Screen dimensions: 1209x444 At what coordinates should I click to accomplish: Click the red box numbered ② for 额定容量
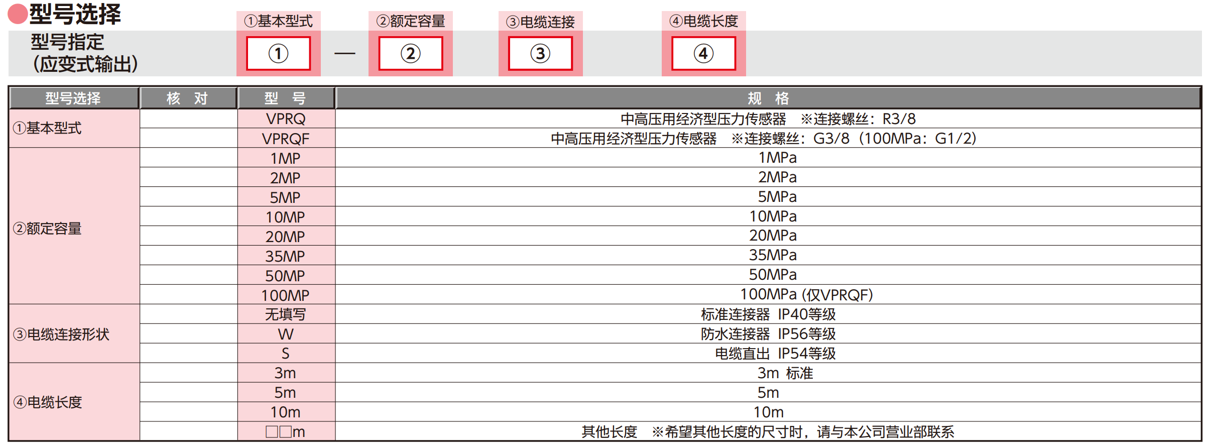pos(410,53)
